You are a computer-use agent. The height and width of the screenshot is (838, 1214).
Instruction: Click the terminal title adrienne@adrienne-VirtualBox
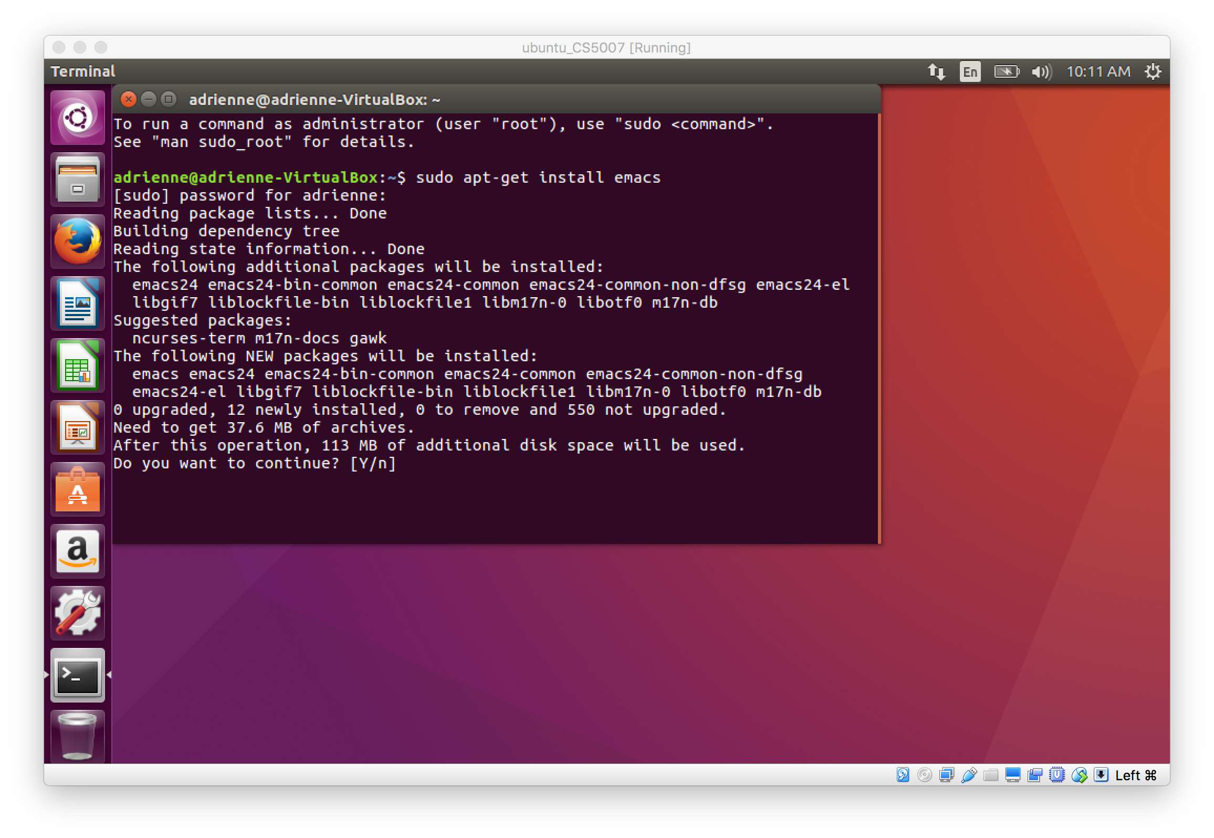(314, 100)
